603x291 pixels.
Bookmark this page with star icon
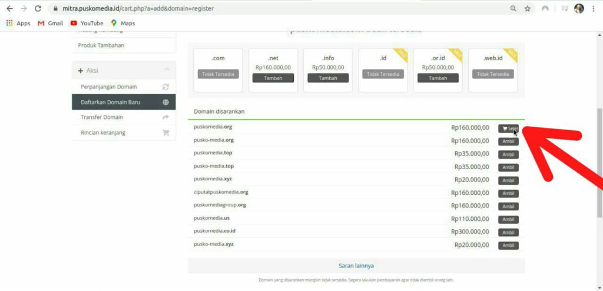[x=527, y=8]
